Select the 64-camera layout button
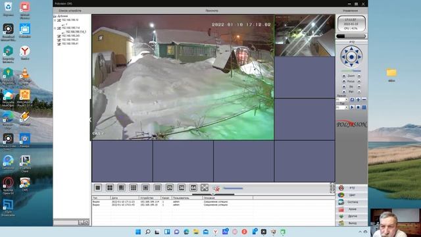The width and height of the screenshot is (421, 237). point(193,188)
